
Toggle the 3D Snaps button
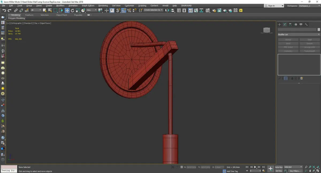(118, 10)
